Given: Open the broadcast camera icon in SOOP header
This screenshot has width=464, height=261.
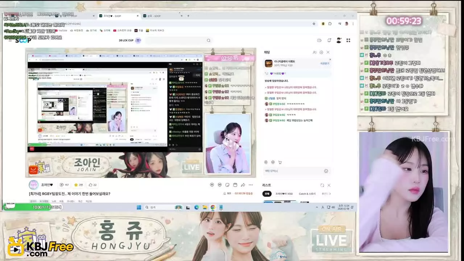Looking at the screenshot, I should [319, 41].
